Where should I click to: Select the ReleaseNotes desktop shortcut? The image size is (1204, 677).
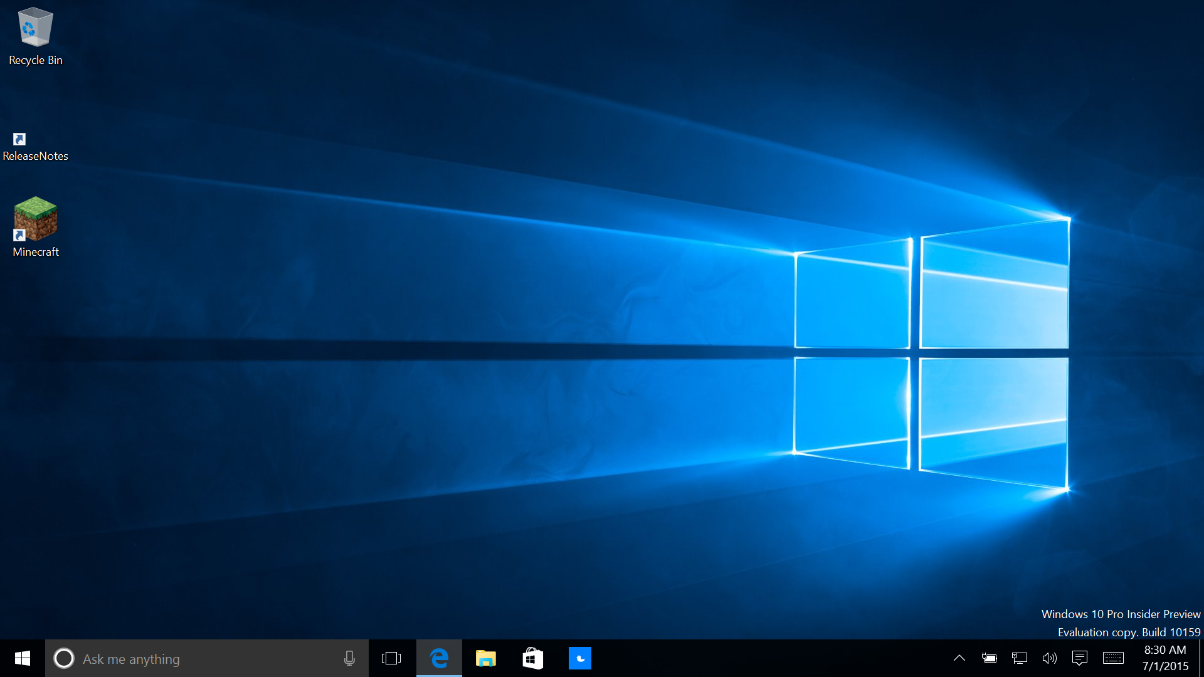[35, 147]
